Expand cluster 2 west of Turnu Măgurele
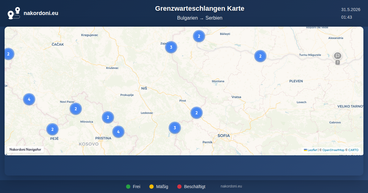368x193 pixels. 260,56
